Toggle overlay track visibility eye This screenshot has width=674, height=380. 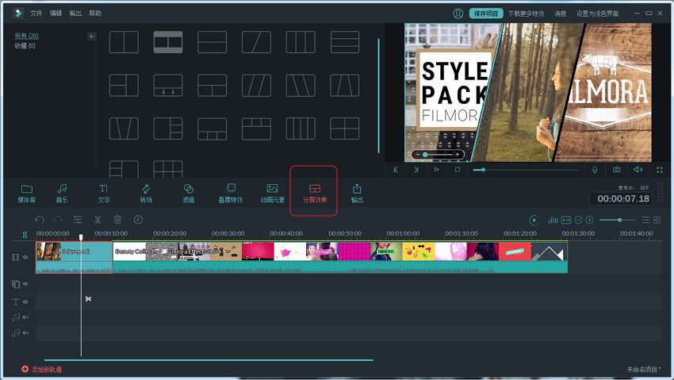point(25,284)
